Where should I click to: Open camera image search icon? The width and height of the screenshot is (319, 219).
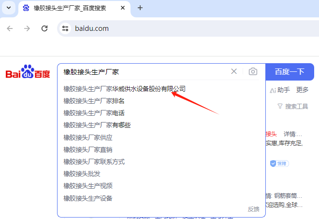[253, 71]
